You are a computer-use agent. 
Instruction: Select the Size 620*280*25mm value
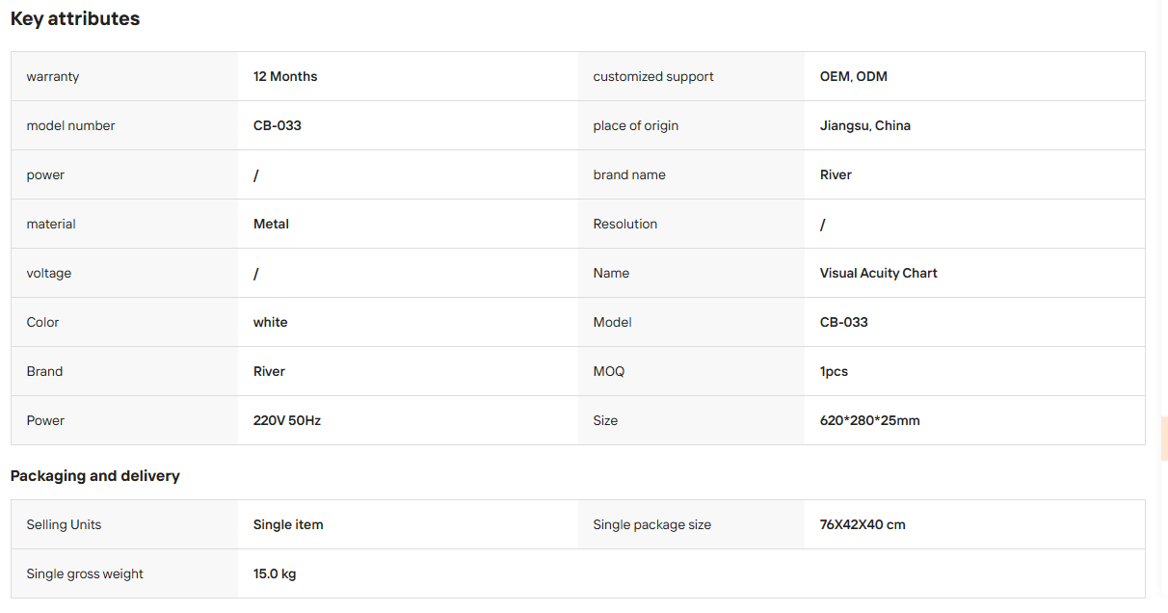[870, 420]
